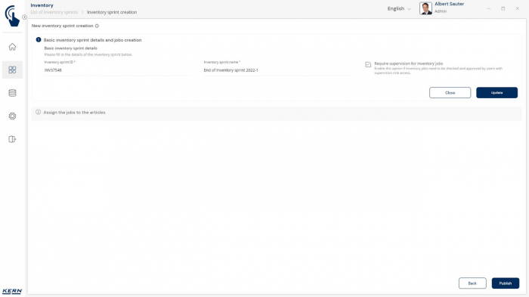This screenshot has width=529, height=297.
Task: Click the Close button
Action: pos(450,93)
